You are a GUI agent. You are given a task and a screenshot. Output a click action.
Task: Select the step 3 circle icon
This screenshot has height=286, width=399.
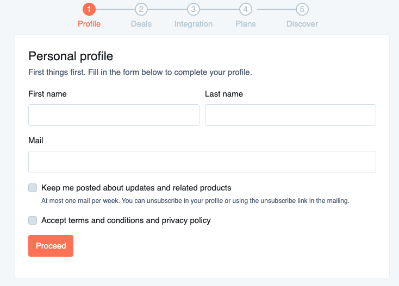[194, 9]
